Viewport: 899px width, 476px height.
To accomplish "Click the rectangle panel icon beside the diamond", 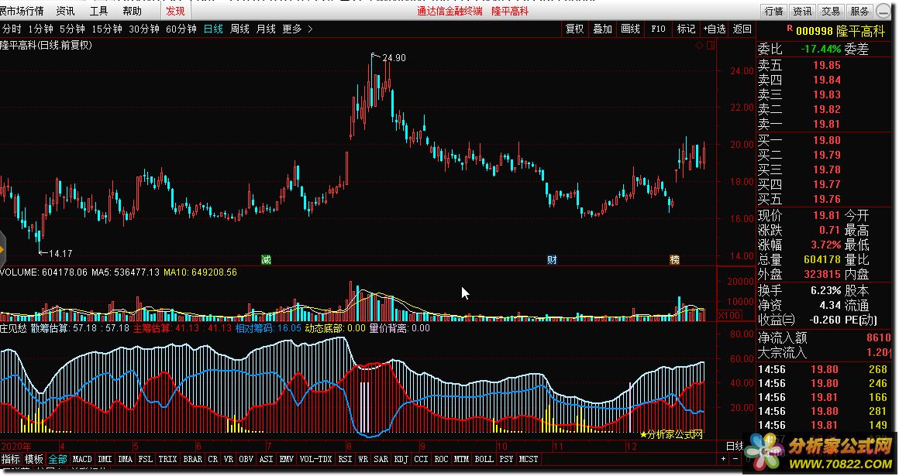I will [x=711, y=46].
